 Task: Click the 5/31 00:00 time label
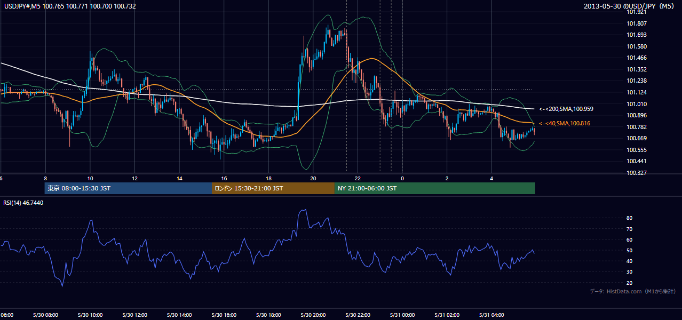[x=402, y=315]
